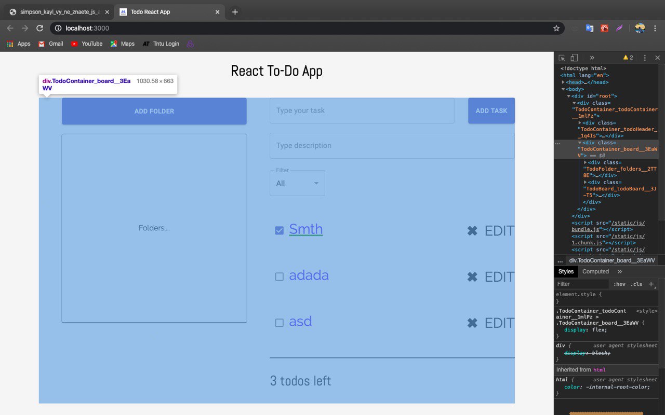Bookmark this page with the star icon

pos(556,28)
